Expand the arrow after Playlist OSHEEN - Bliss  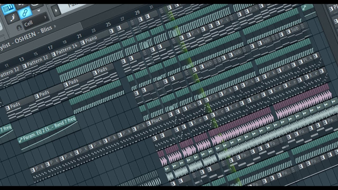[55, 26]
